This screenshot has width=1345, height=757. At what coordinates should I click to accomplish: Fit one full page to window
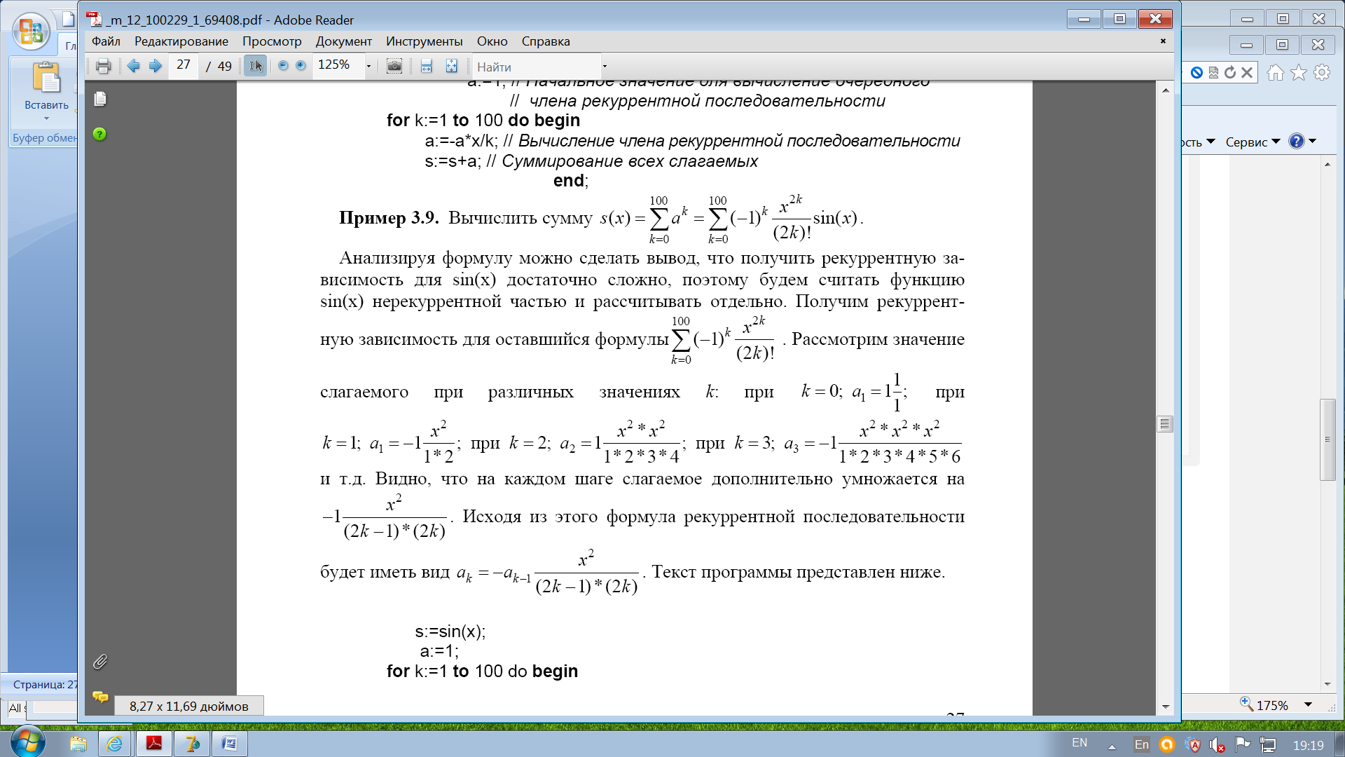click(451, 67)
